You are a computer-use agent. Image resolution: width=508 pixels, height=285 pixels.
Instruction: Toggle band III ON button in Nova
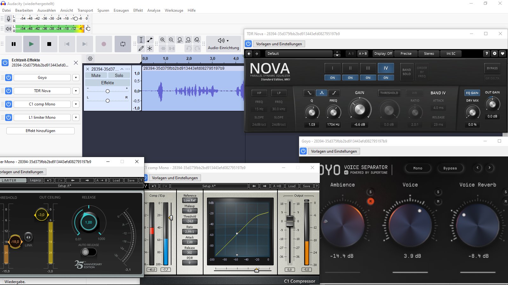368,78
